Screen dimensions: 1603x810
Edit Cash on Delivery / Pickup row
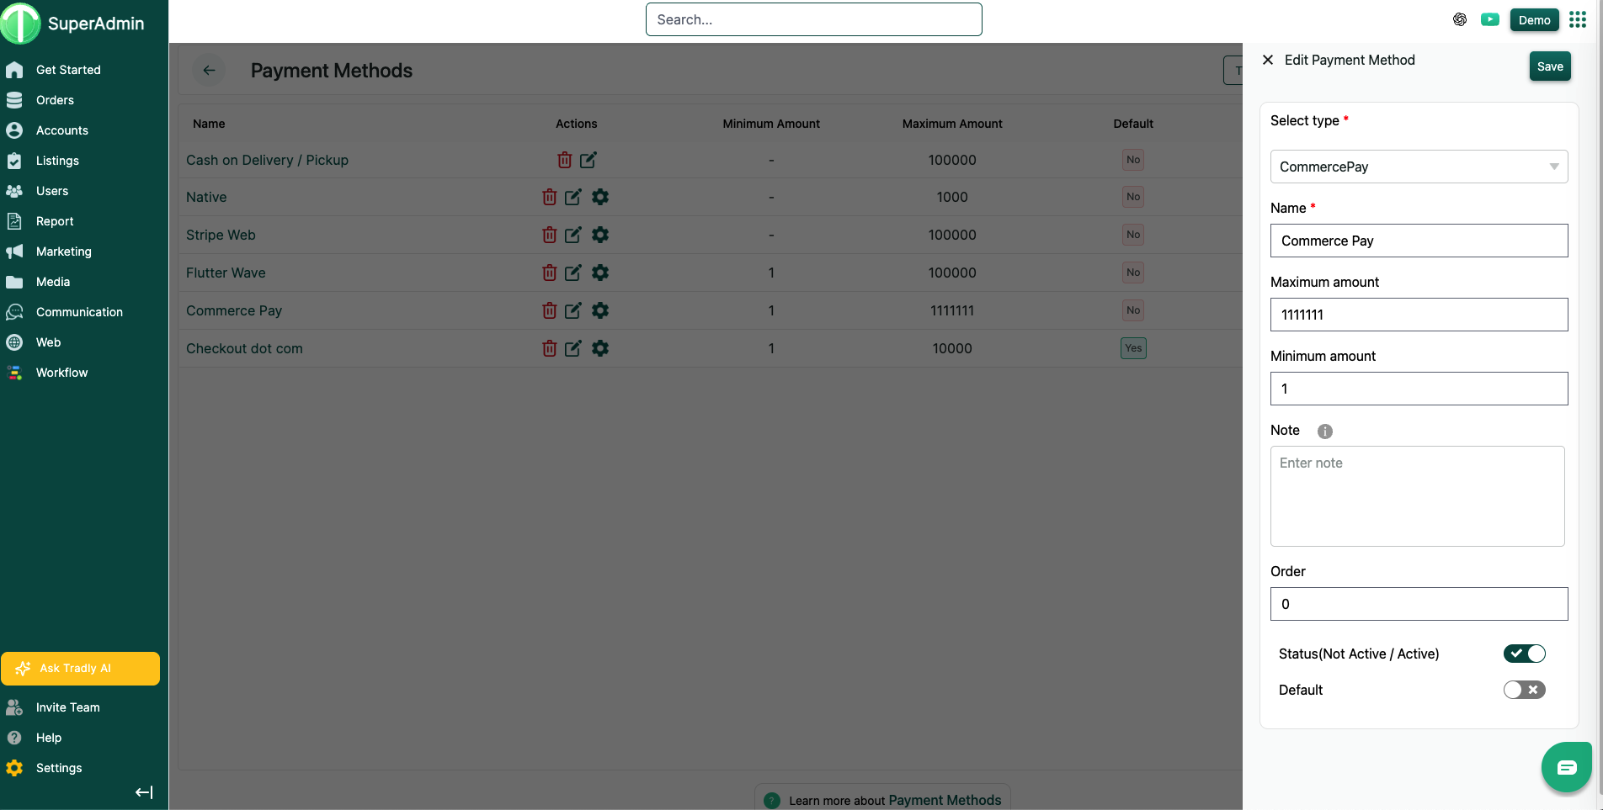point(588,160)
